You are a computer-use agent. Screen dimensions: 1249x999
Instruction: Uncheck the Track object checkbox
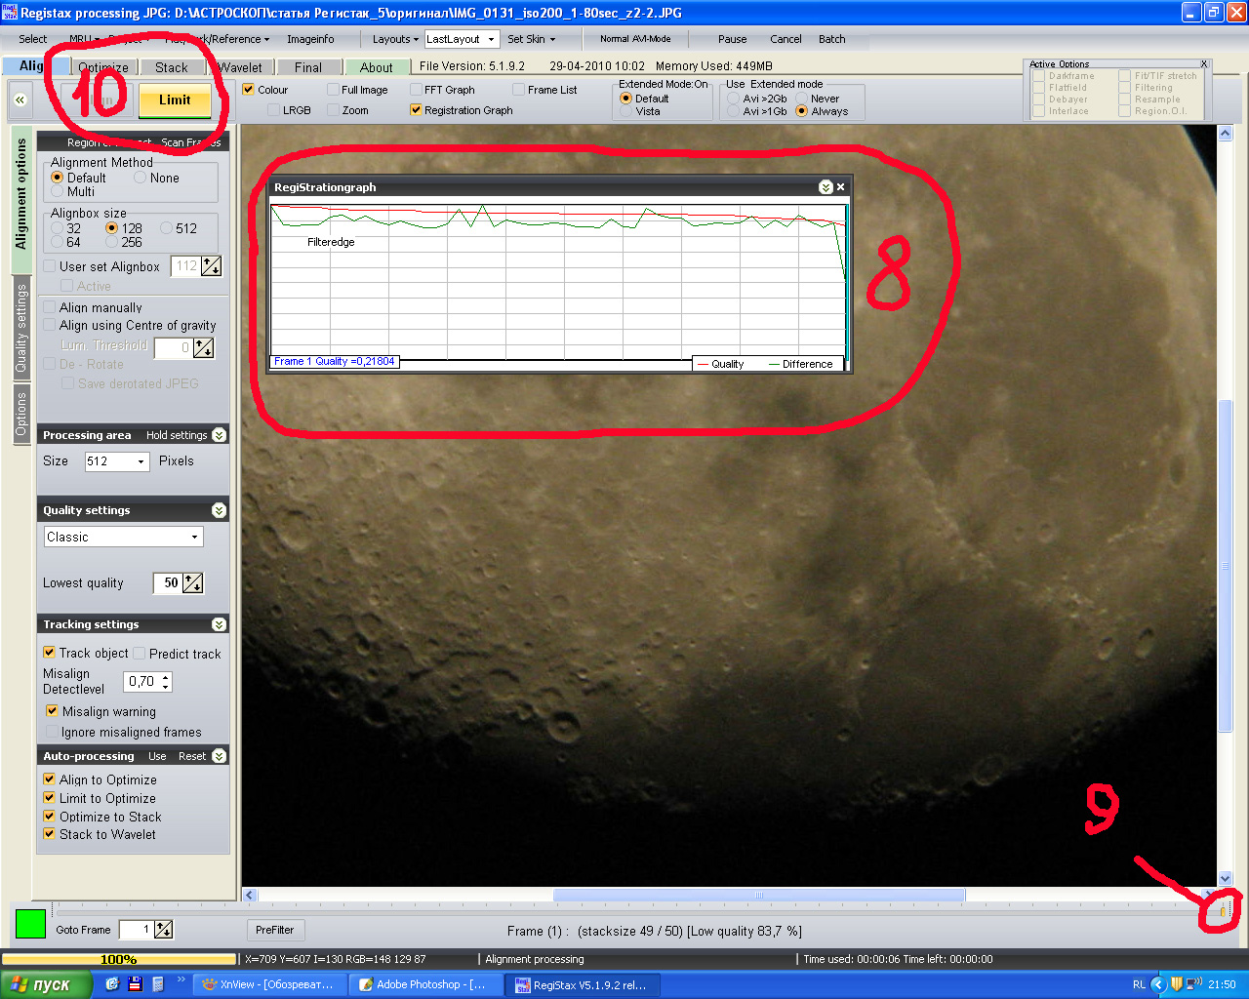pyautogui.click(x=50, y=653)
